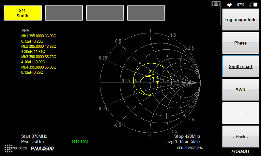Select marker 3 triangle on Smith chart
This screenshot has width=261, height=156.
pyautogui.click(x=152, y=77)
